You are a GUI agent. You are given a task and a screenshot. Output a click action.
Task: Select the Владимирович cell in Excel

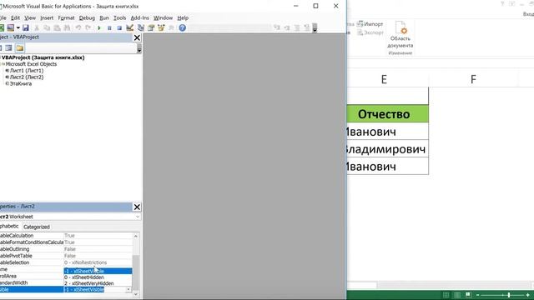coord(387,149)
